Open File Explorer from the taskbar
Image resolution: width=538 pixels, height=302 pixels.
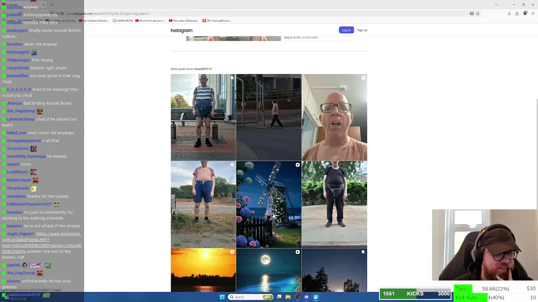(x=288, y=297)
